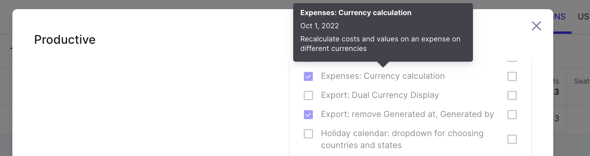Tick right-side checkbox for Export: Dual Currency Display
Viewport: 590px width, 156px height.
(512, 96)
